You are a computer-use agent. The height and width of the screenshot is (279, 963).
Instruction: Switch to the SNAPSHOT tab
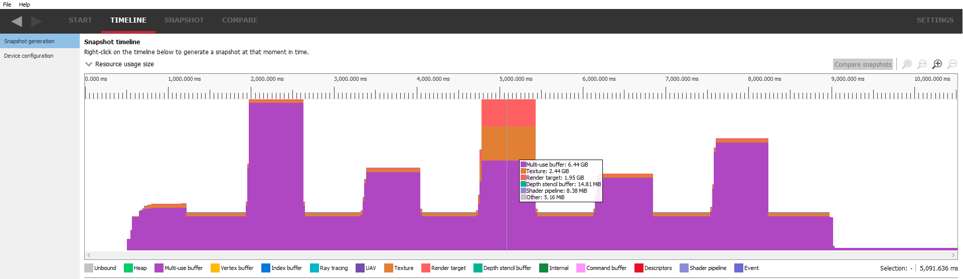(184, 21)
